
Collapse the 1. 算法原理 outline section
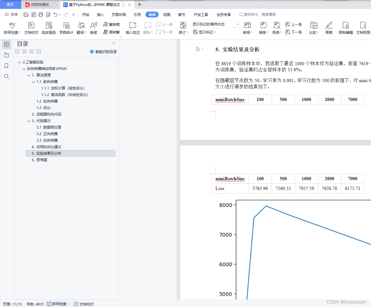[29, 75]
